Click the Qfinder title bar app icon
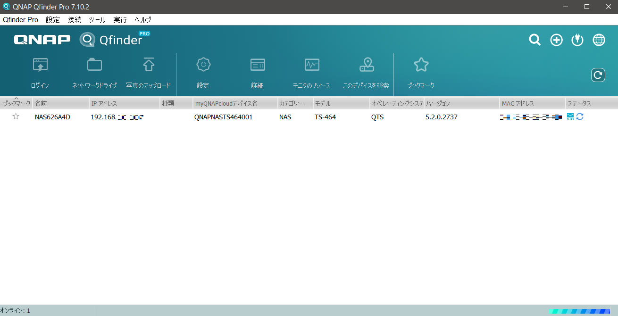This screenshot has height=316, width=618. pos(7,7)
